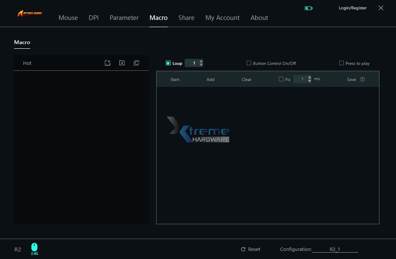Click the Reset circular arrow icon

(243, 249)
